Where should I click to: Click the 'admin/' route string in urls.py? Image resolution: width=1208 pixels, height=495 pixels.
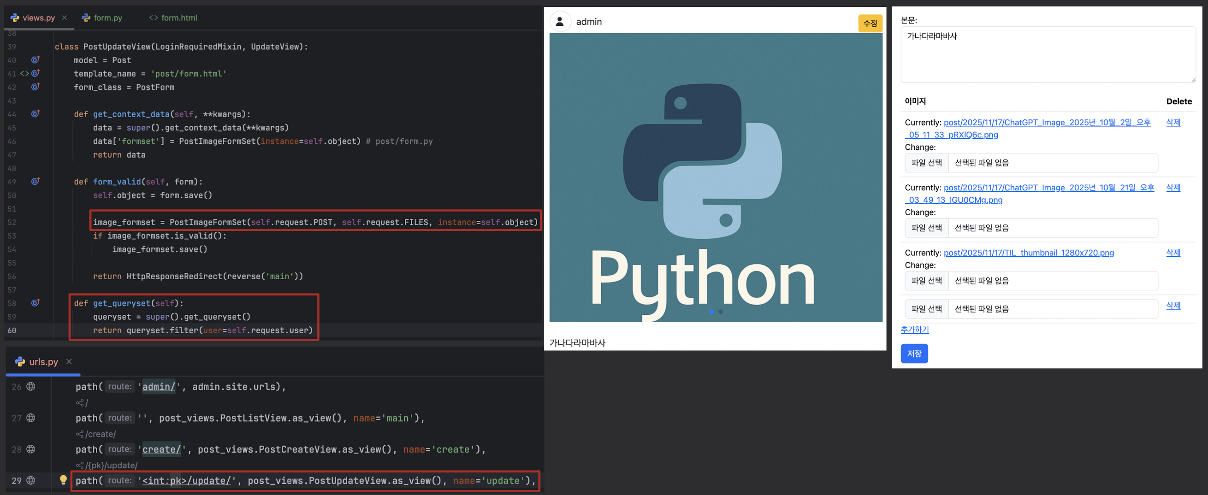(159, 387)
